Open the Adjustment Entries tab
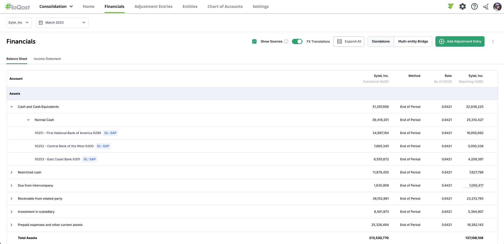Viewport: 504px width, 244px height. pos(153,7)
